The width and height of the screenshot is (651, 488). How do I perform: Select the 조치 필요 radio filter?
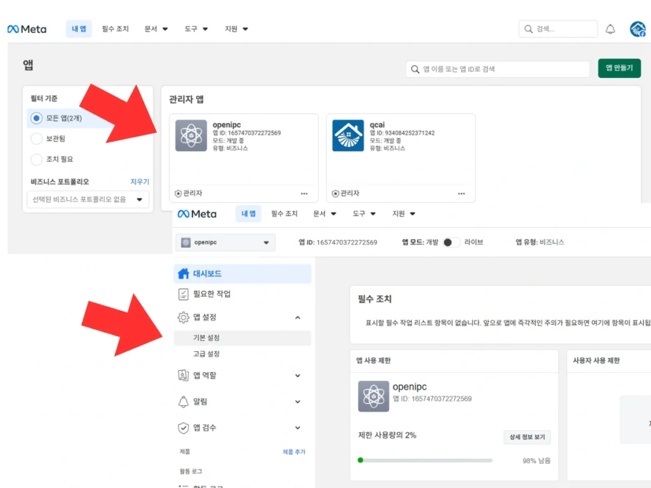(x=36, y=159)
